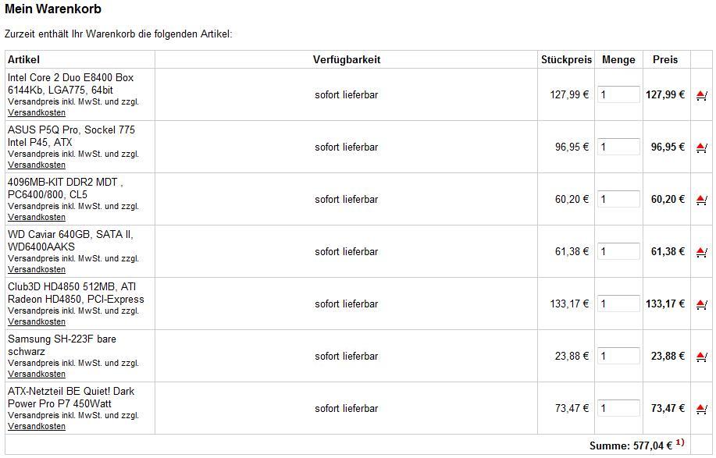The image size is (716, 458).
Task: Edit quantity field for DDR2 MDT kit
Action: coord(618,199)
